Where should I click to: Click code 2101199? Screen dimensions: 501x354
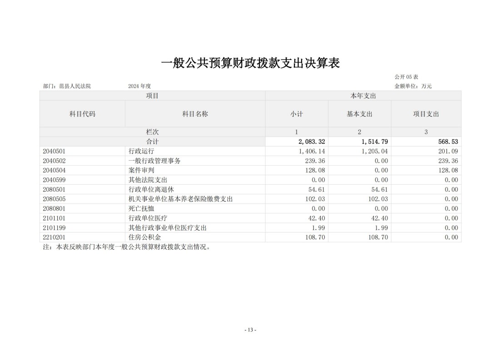coord(54,228)
